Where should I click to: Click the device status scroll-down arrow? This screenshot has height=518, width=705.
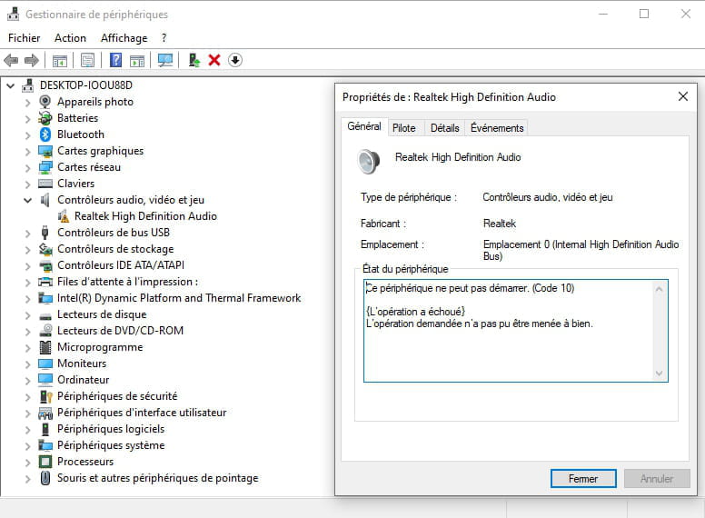660,374
